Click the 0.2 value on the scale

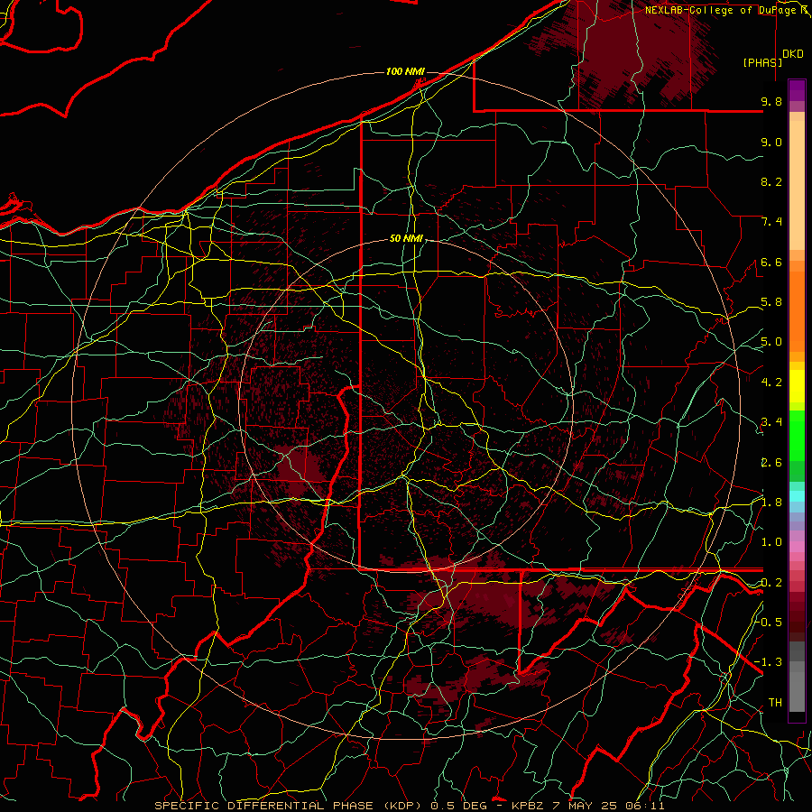click(771, 583)
